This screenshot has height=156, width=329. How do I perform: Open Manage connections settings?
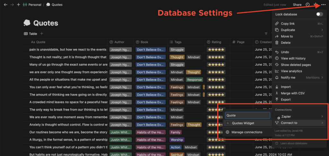(x=247, y=132)
